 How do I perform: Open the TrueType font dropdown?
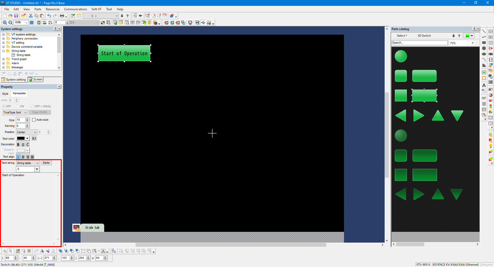click(x=15, y=113)
